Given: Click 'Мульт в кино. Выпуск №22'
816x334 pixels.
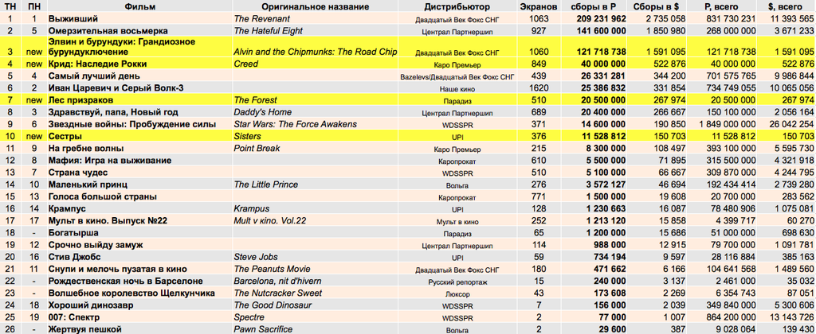Looking at the screenshot, I should click(108, 221).
